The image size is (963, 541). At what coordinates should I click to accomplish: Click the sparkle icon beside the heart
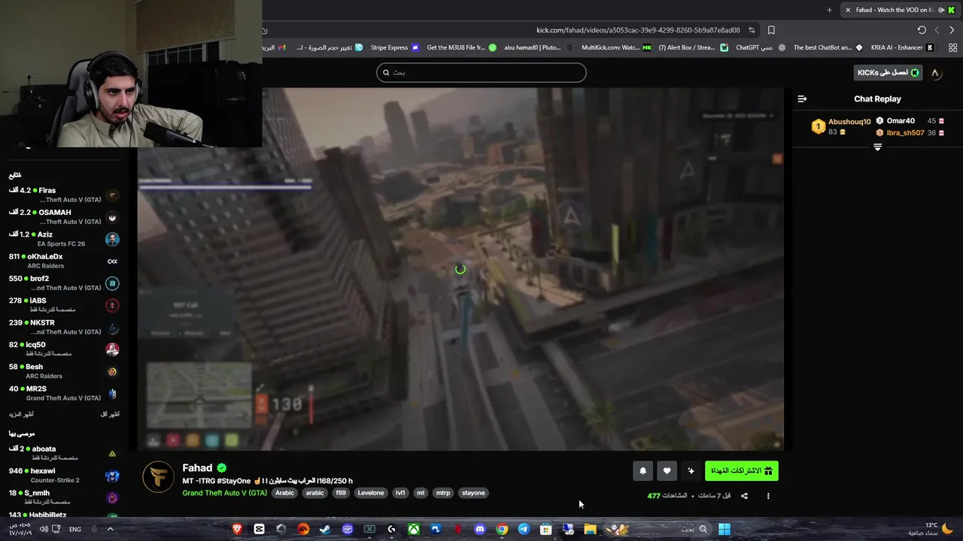691,471
